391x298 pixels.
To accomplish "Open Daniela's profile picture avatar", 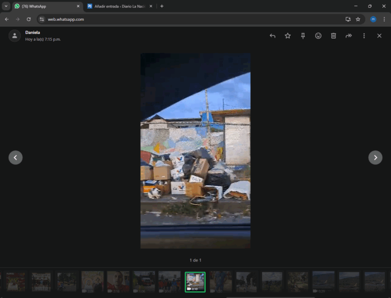I will click(15, 36).
